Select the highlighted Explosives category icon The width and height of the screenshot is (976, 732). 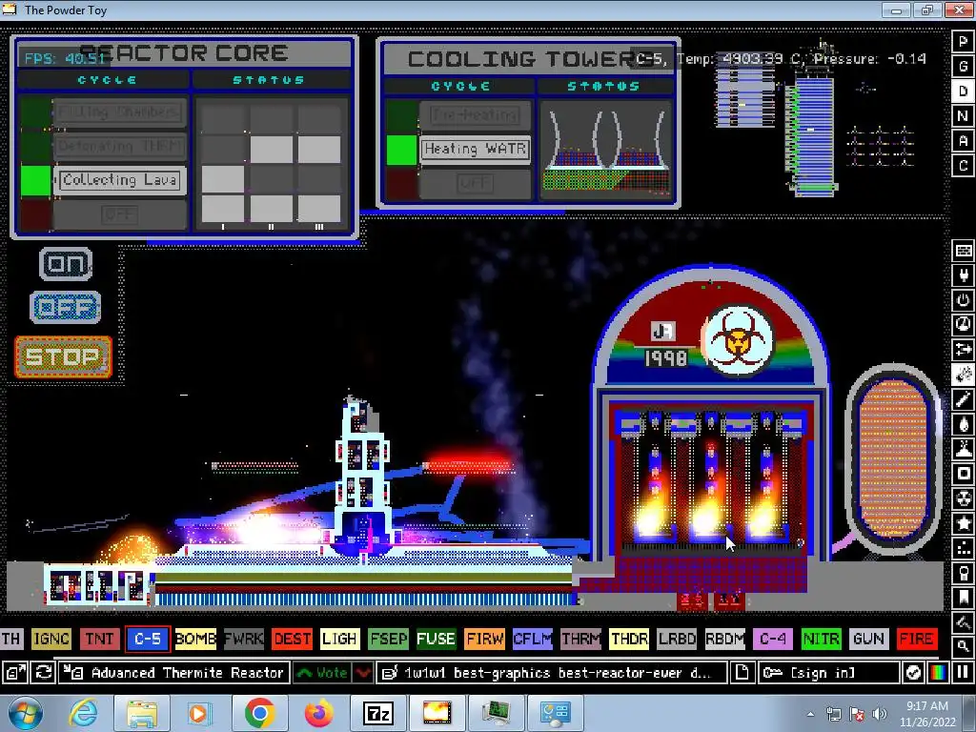coord(963,375)
